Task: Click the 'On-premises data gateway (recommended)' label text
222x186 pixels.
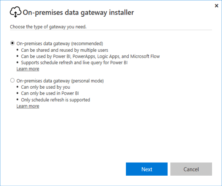Action: tap(60, 43)
